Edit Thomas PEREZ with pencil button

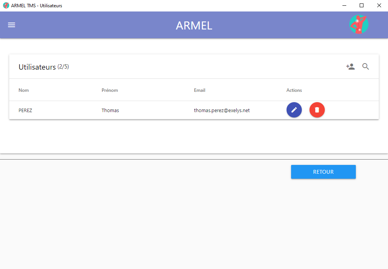294,110
